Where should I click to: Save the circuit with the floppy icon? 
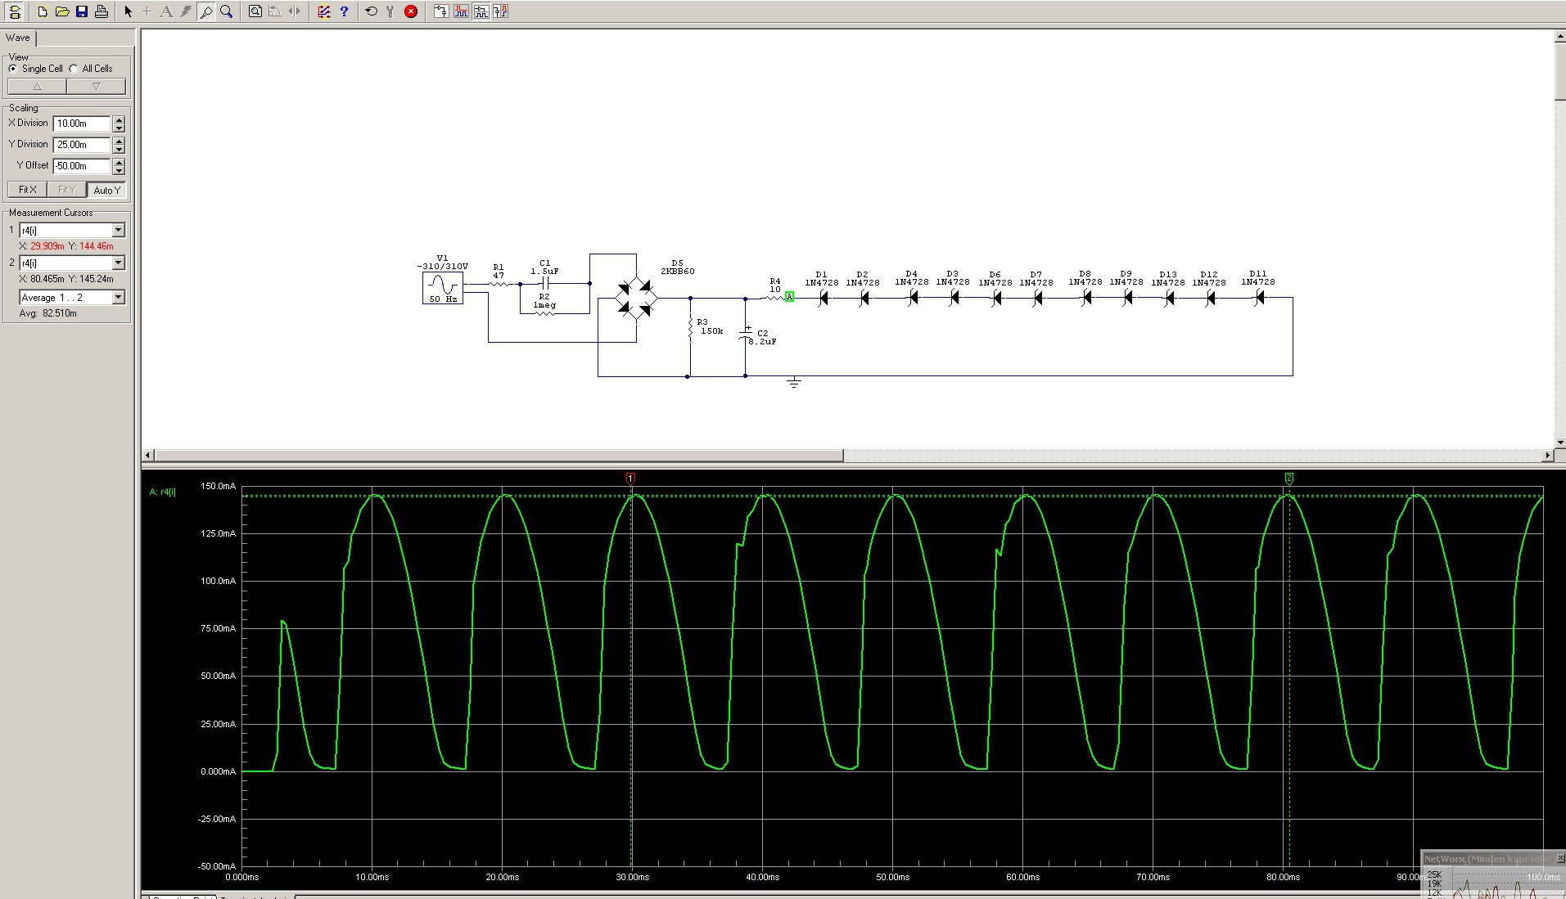(82, 11)
